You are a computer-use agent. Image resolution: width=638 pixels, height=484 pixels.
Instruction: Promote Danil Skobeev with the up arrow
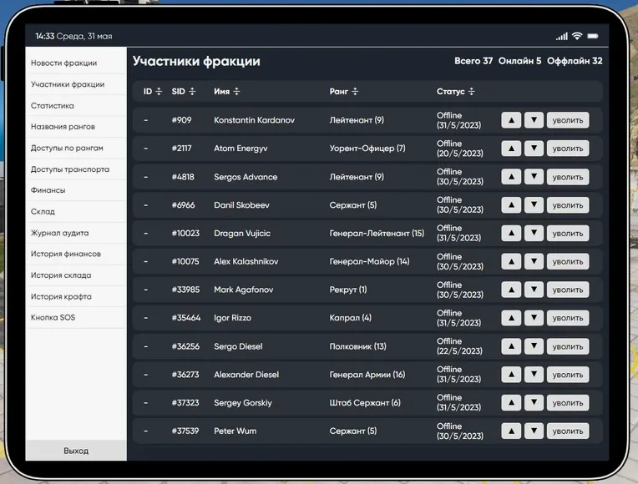point(511,205)
